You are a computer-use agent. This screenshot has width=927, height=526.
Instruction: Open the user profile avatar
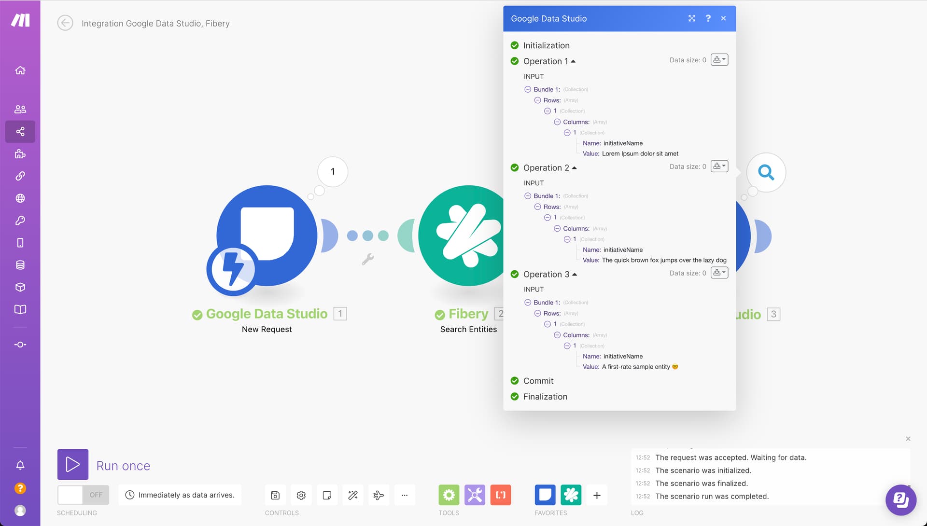coord(20,510)
